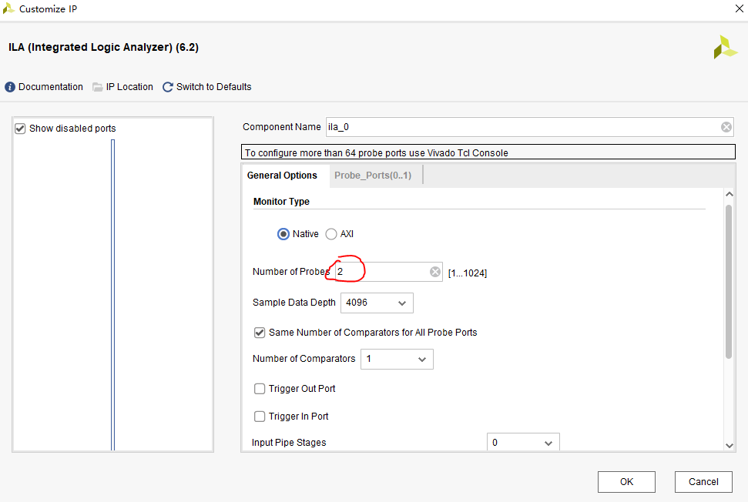This screenshot has height=502, width=748.
Task: Open the IP Location link
Action: (x=129, y=87)
